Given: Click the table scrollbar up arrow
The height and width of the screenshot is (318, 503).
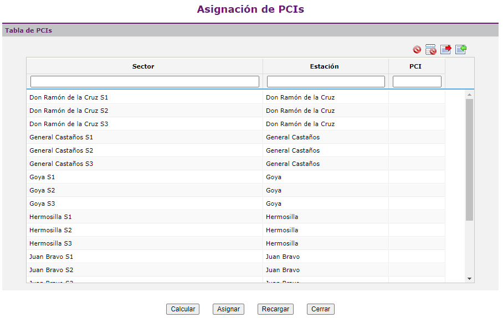Looking at the screenshot, I should (x=469, y=95).
